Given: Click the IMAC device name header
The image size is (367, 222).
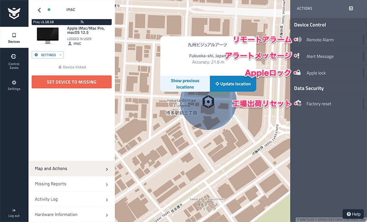Looking at the screenshot, I should click(x=71, y=10).
